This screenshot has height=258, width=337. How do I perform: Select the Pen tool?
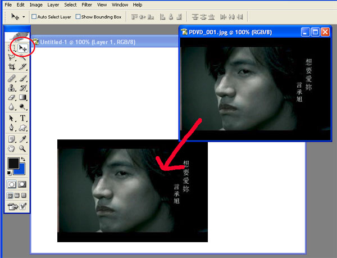coord(12,128)
